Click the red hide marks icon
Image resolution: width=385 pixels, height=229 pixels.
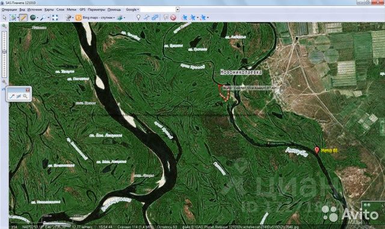pyautogui.click(x=173, y=17)
